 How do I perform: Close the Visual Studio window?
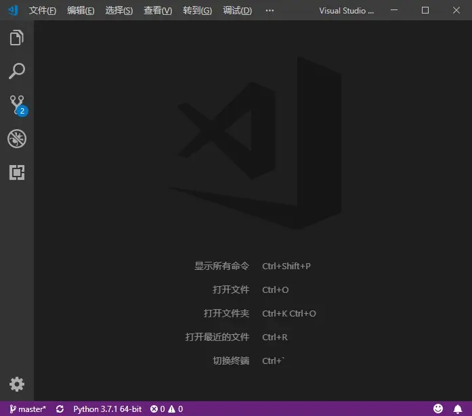[456, 10]
